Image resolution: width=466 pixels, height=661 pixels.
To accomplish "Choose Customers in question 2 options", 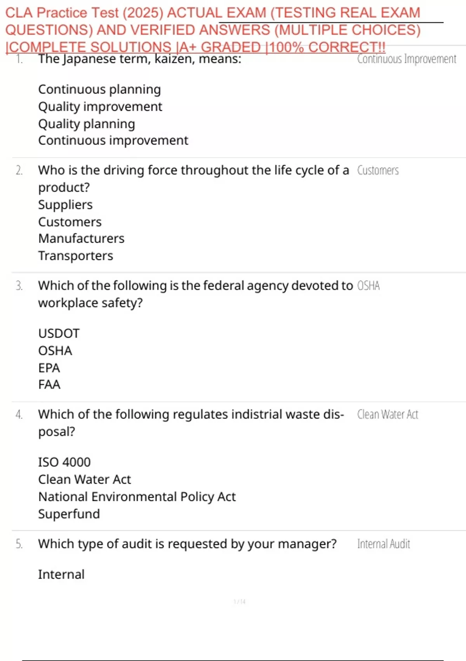I will click(70, 222).
